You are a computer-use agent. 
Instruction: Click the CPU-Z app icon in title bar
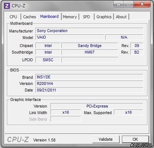(x=7, y=6)
